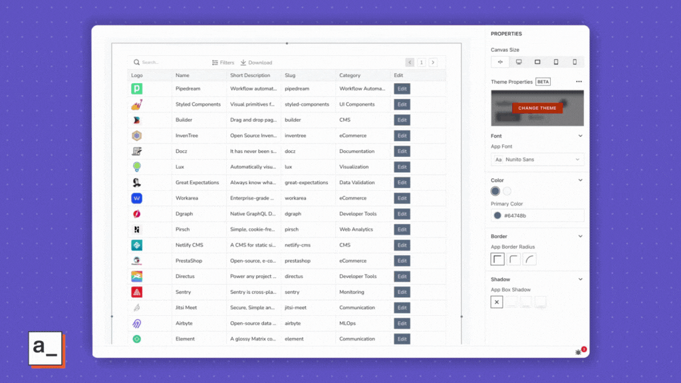The width and height of the screenshot is (681, 383).
Task: Click Edit in the Airbyte row
Action: click(402, 324)
